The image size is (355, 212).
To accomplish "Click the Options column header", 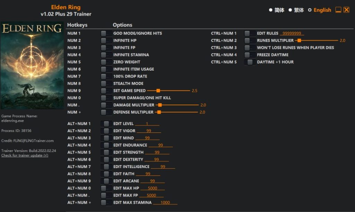I will point(122,25).
